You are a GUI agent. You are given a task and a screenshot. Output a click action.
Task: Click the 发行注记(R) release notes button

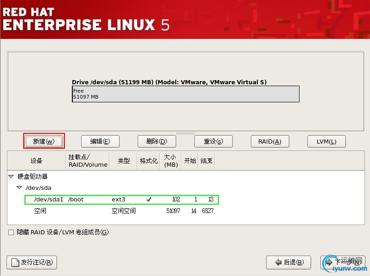(32, 262)
